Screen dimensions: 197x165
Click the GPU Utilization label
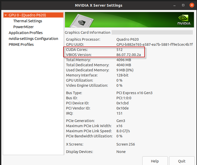80,80
